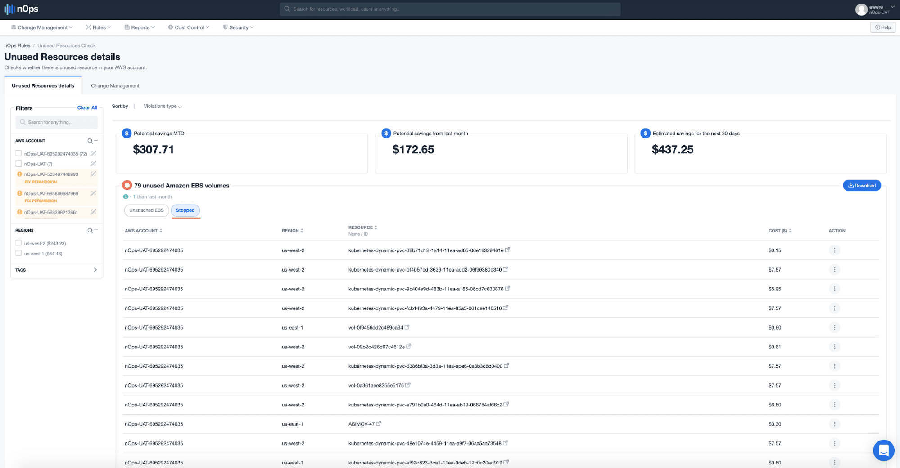Click edit pencil for nOps-UAT (7) account
The width and height of the screenshot is (900, 468).
(94, 164)
